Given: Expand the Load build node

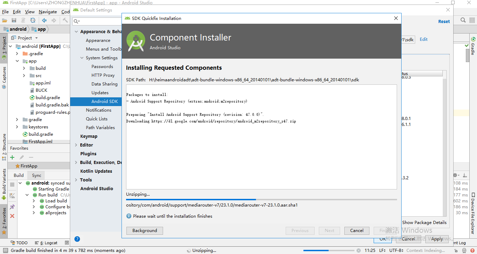Looking at the screenshot, I should pos(34,201).
